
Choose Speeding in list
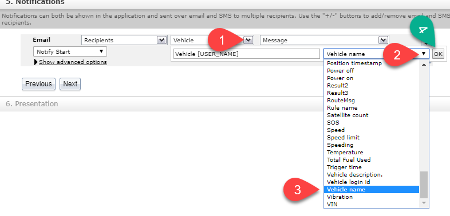(372, 145)
